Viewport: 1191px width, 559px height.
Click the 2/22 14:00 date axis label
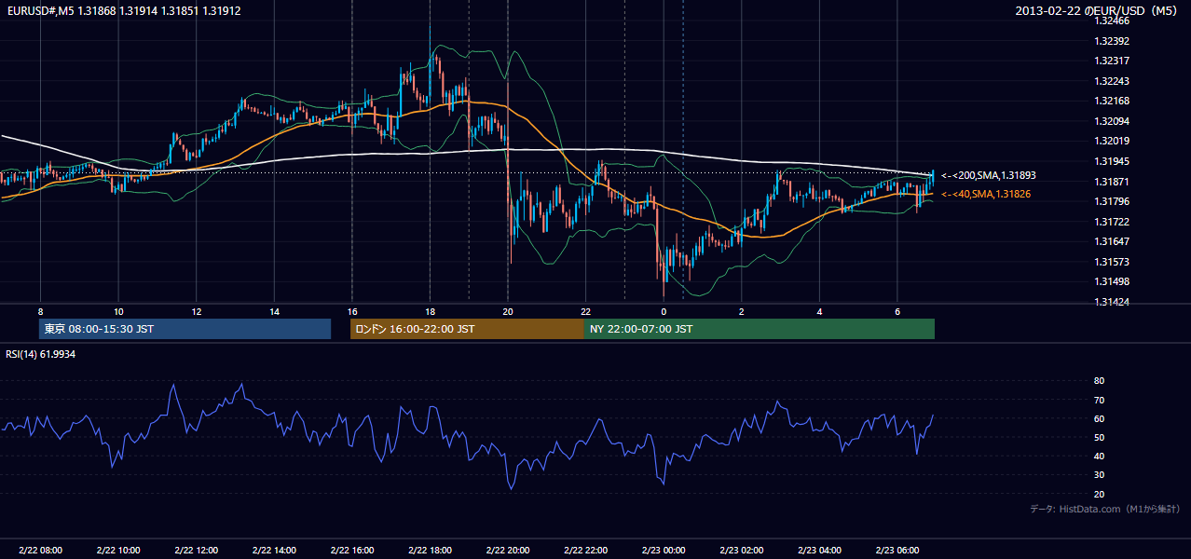274,550
